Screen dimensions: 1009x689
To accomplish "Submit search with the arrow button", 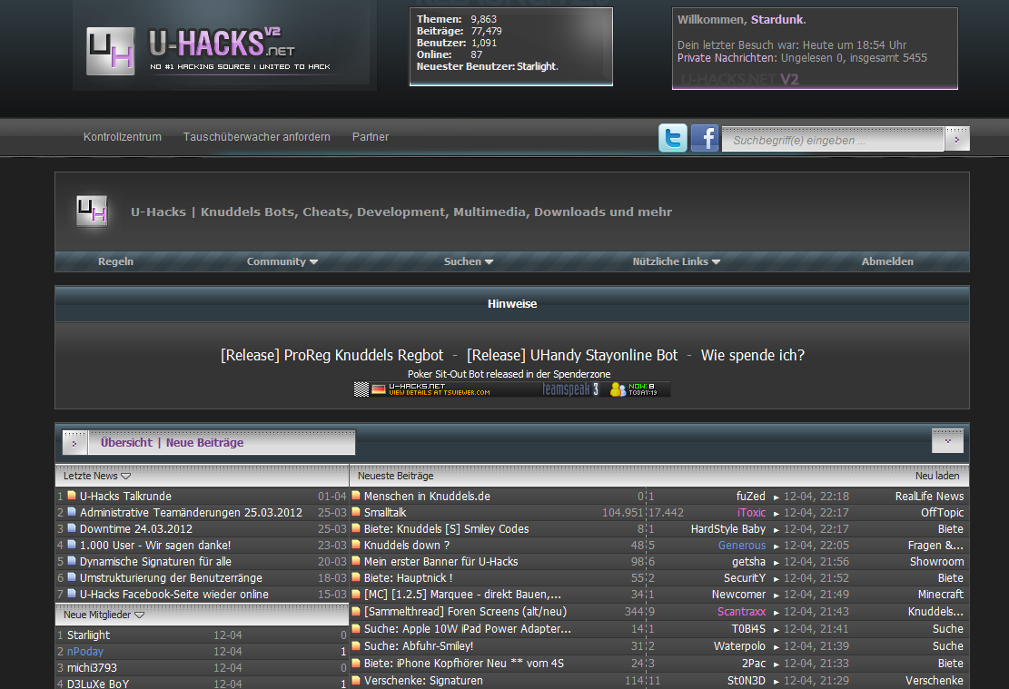I will click(957, 139).
